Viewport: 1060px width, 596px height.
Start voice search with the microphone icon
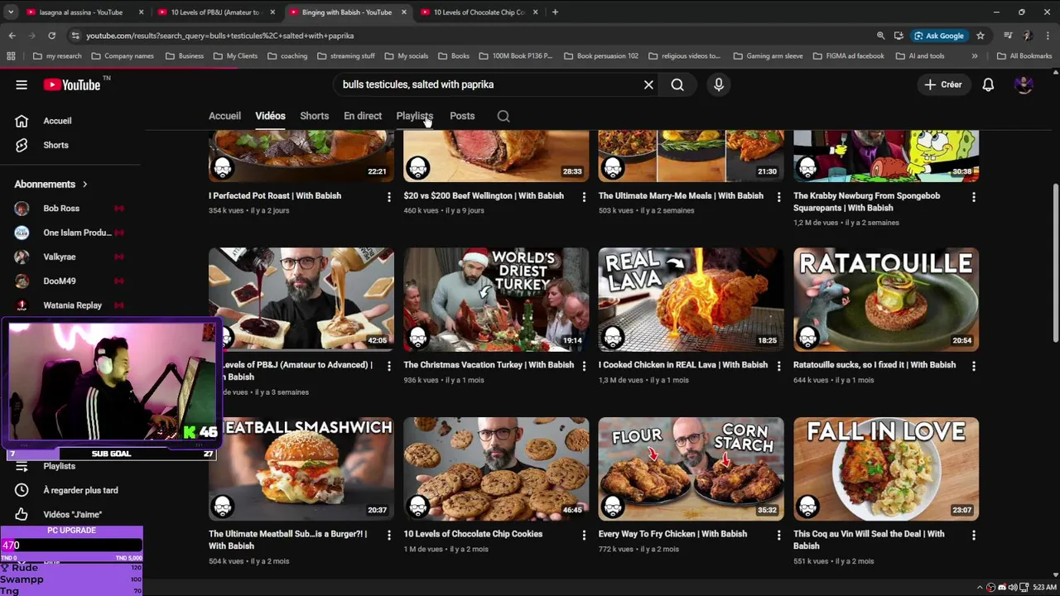pos(719,84)
